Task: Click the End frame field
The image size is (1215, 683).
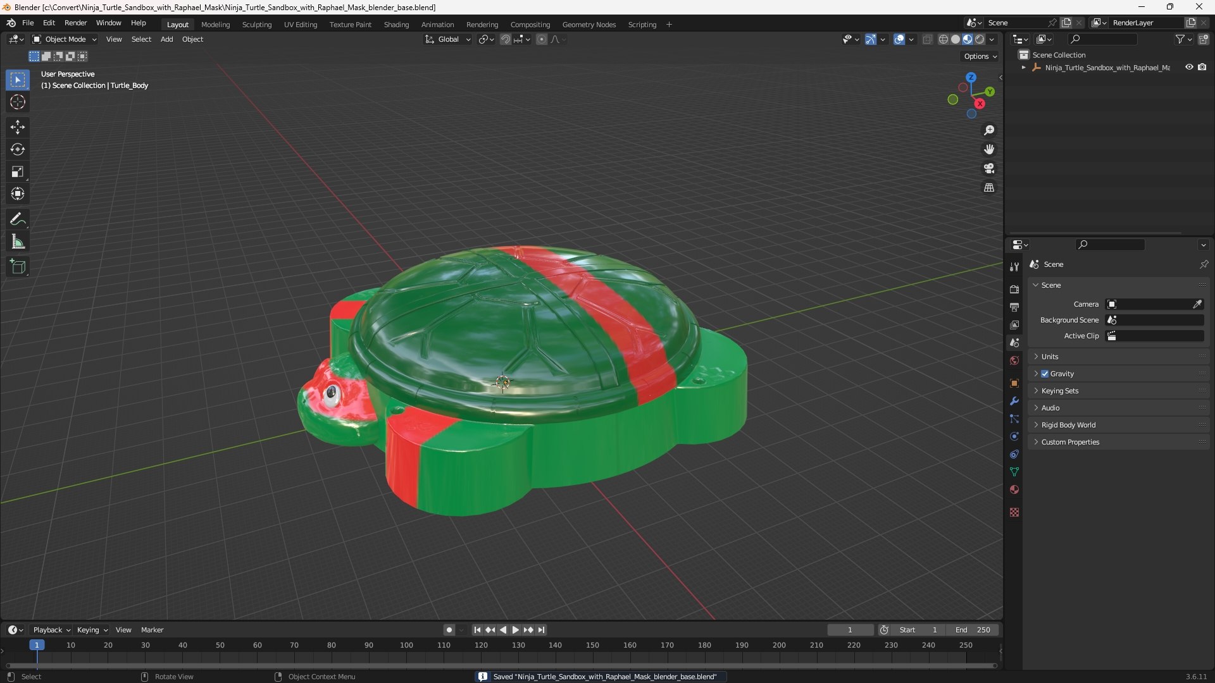Action: tap(973, 630)
